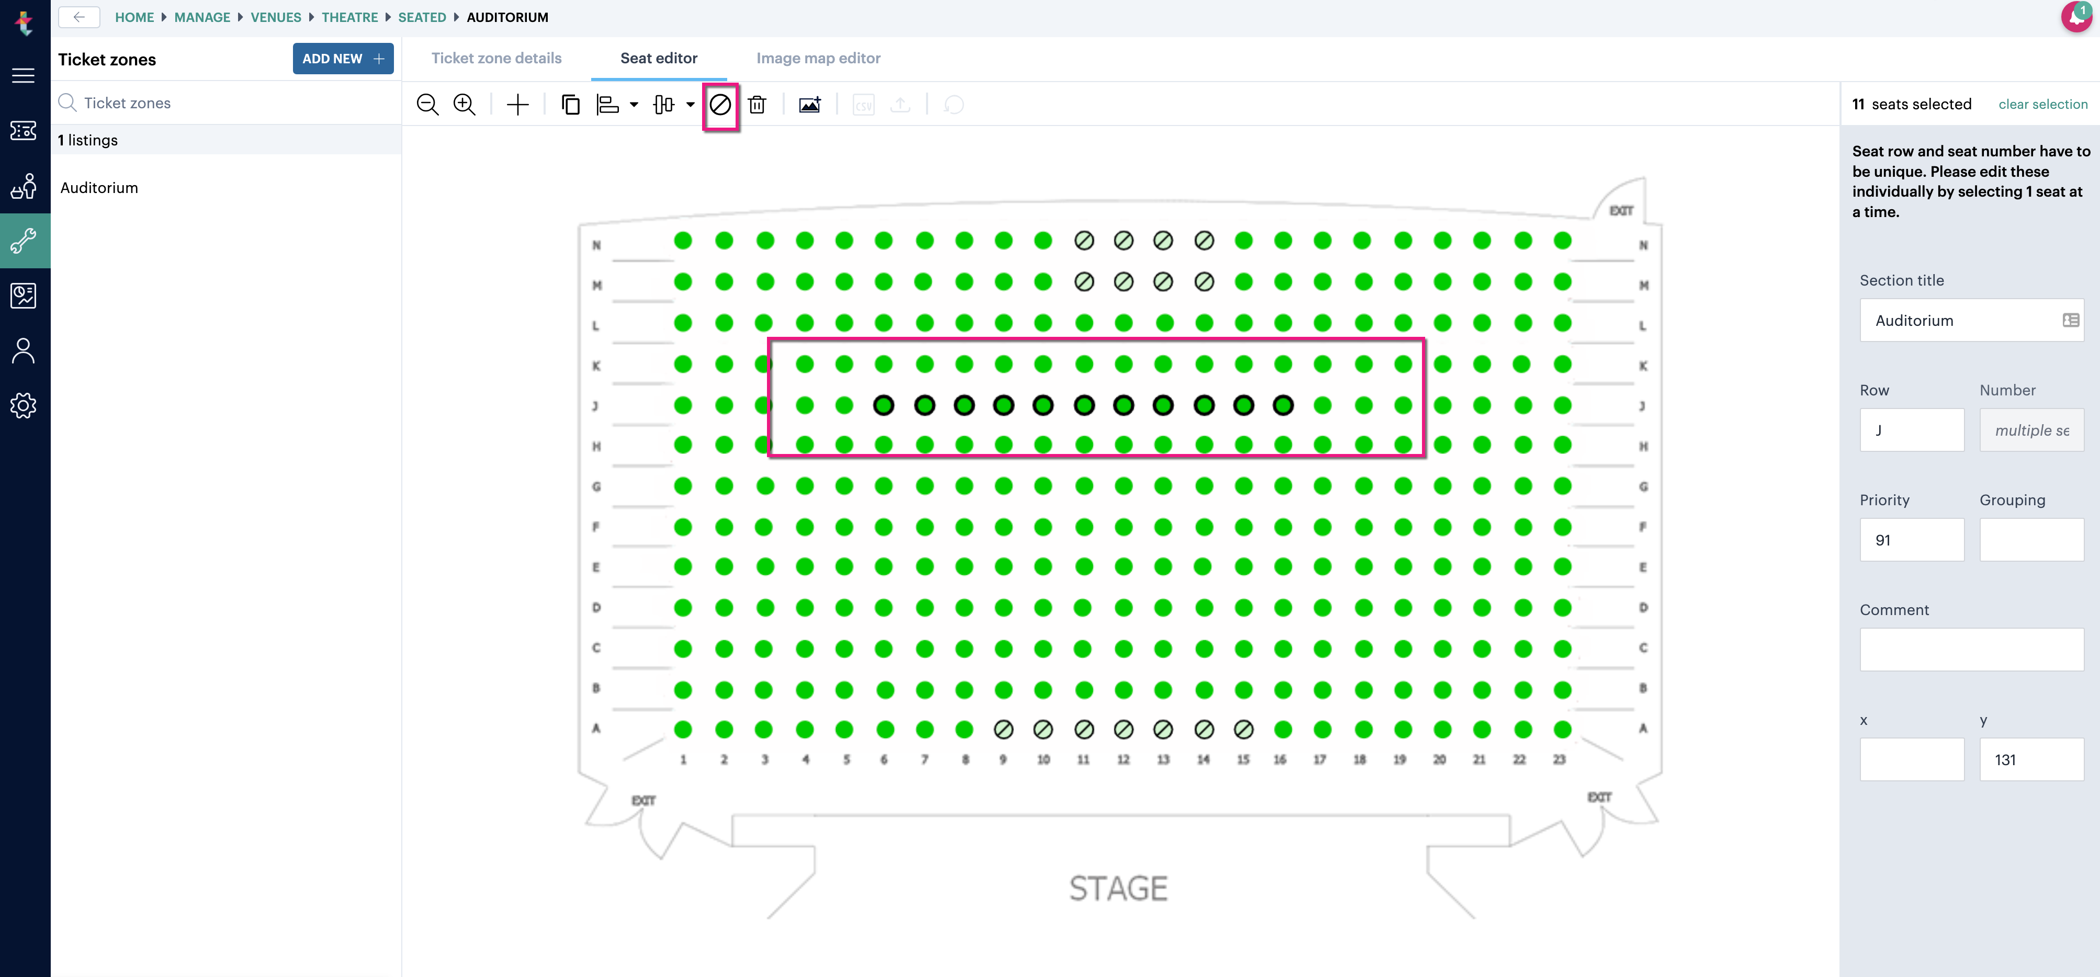Click the Priority input field
This screenshot has height=977, width=2100.
click(x=1912, y=540)
